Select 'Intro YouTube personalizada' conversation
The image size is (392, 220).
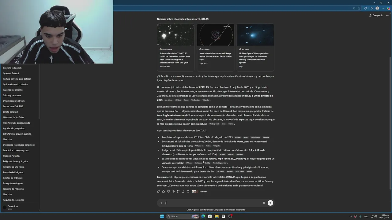tap(17, 123)
